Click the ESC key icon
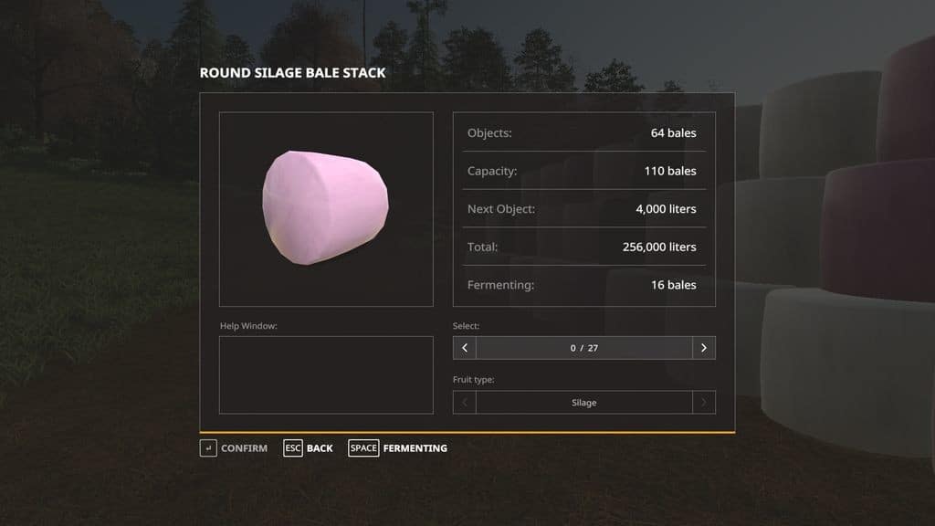This screenshot has height=526, width=935. (292, 448)
